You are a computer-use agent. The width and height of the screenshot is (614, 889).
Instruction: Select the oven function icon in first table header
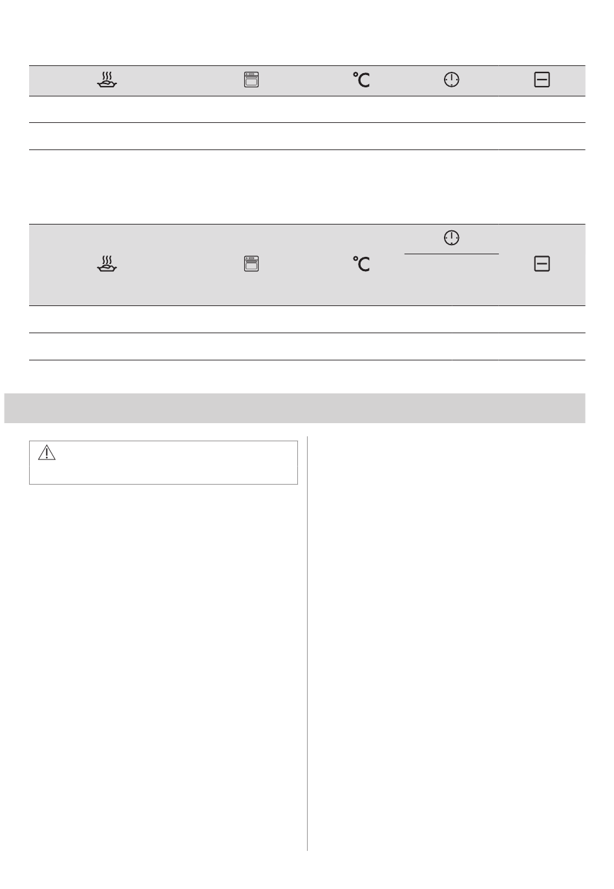pos(251,80)
